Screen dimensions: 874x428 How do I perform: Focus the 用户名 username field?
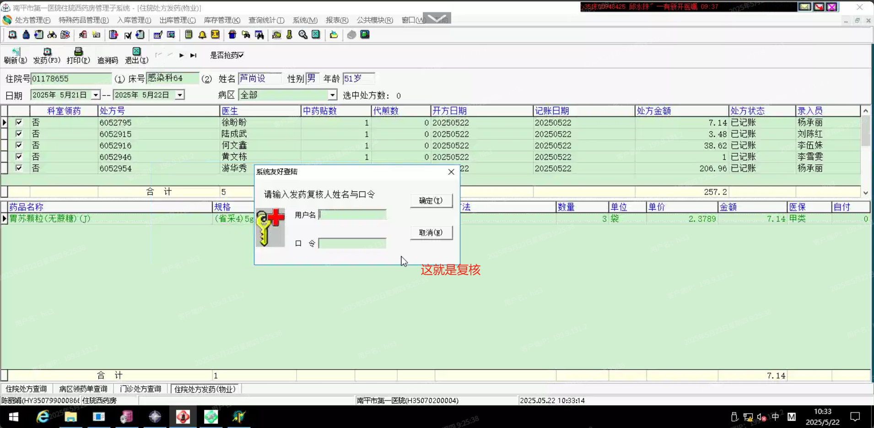[x=352, y=215]
